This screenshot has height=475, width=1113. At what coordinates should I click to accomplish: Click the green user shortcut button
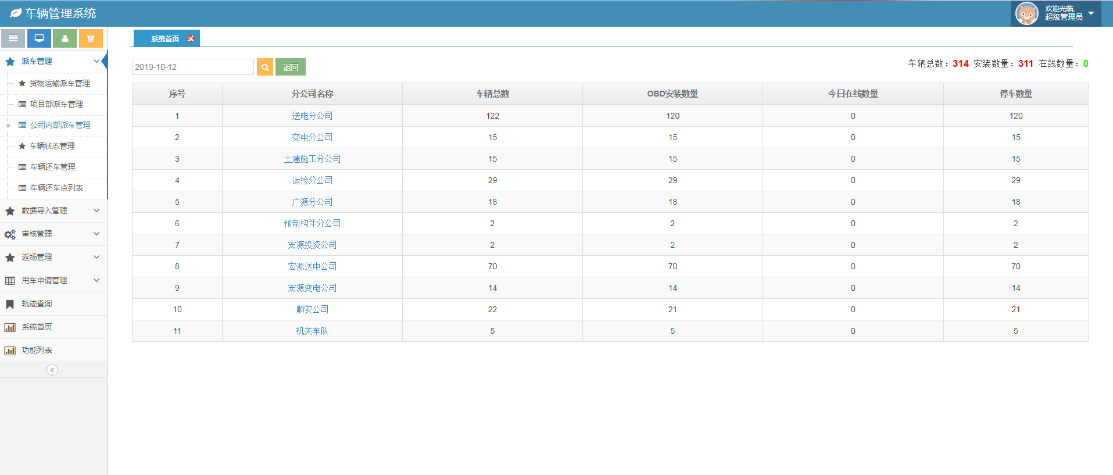click(65, 38)
